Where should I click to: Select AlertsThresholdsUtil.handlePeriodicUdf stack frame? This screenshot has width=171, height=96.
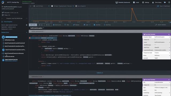15,43
